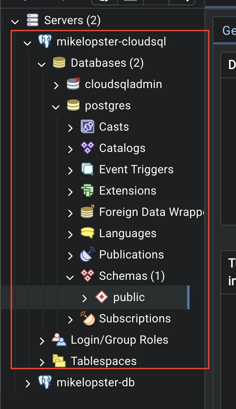Collapse the Schemas (1) node
Image resolution: width=236 pixels, height=409 pixels.
(x=70, y=277)
